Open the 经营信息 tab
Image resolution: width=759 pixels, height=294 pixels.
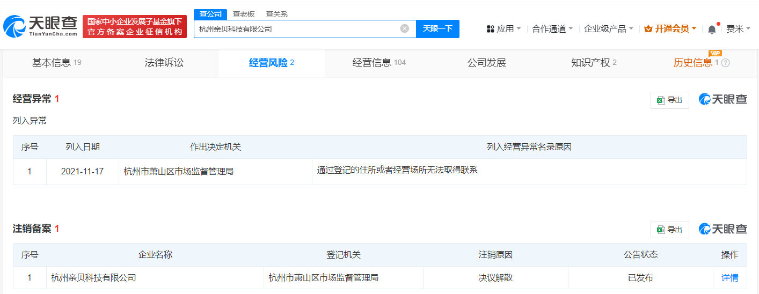(x=379, y=63)
